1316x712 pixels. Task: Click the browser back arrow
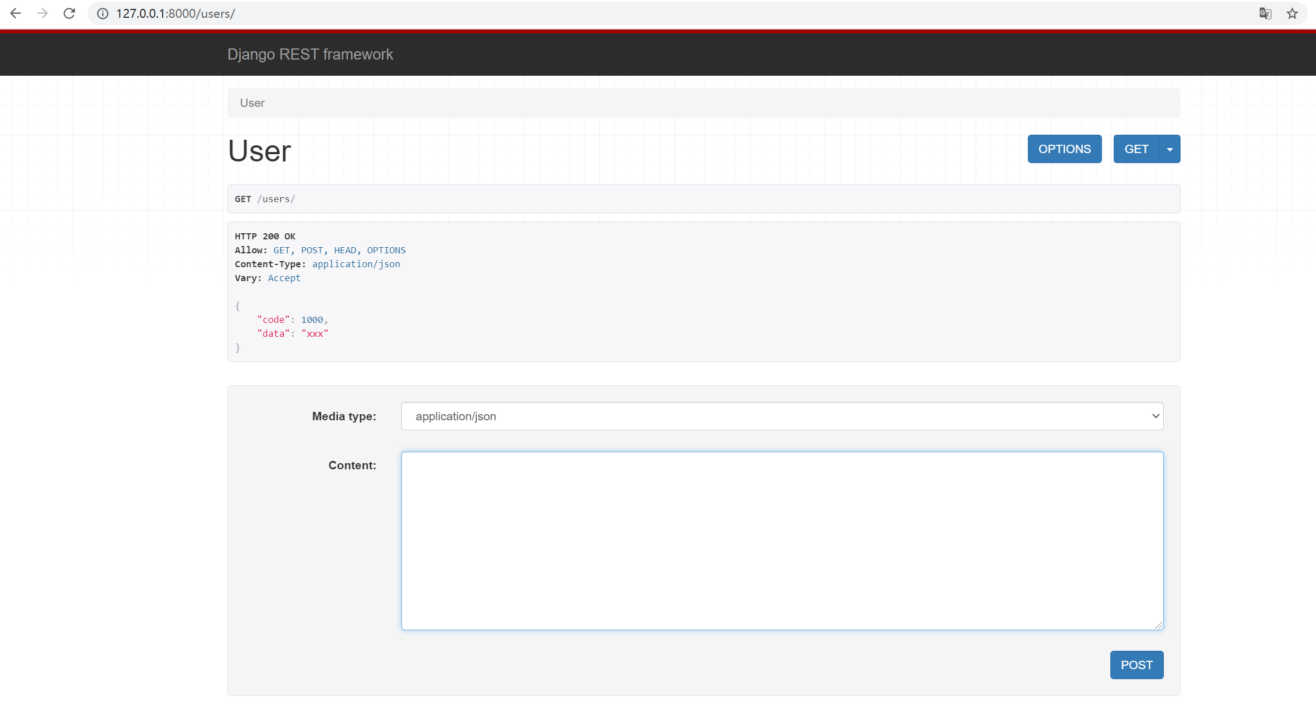[16, 13]
